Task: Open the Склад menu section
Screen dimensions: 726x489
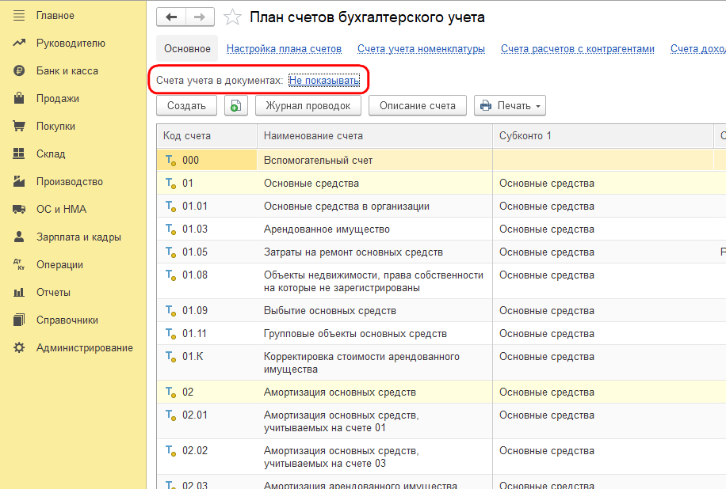Action: [51, 154]
